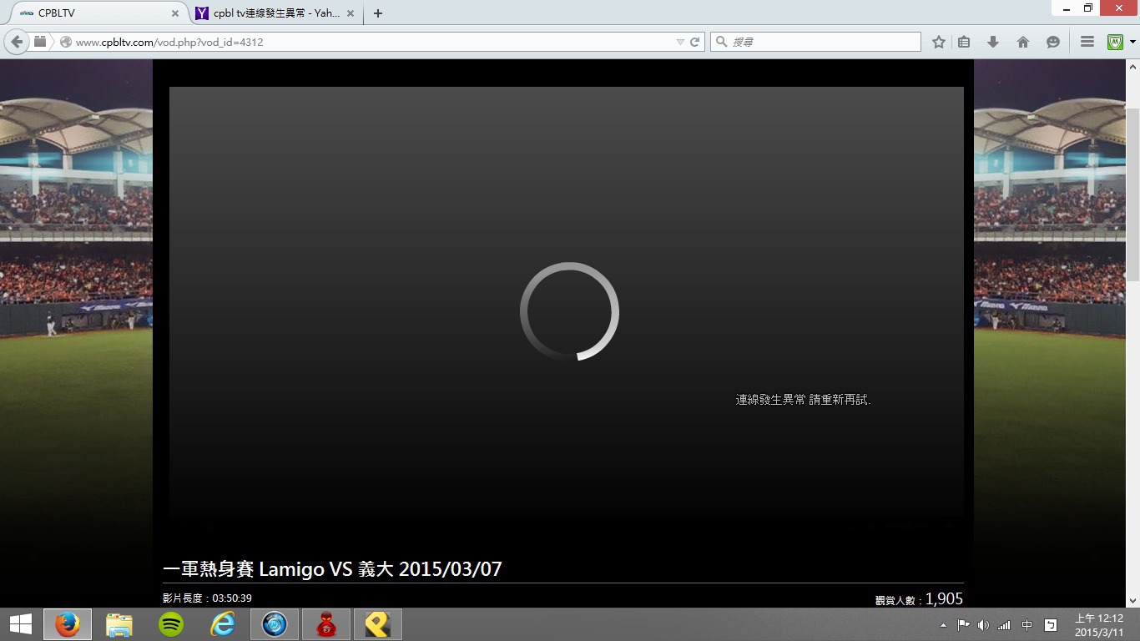This screenshot has width=1140, height=641.
Task: Close the Yahoo search tab
Action: pos(351,13)
